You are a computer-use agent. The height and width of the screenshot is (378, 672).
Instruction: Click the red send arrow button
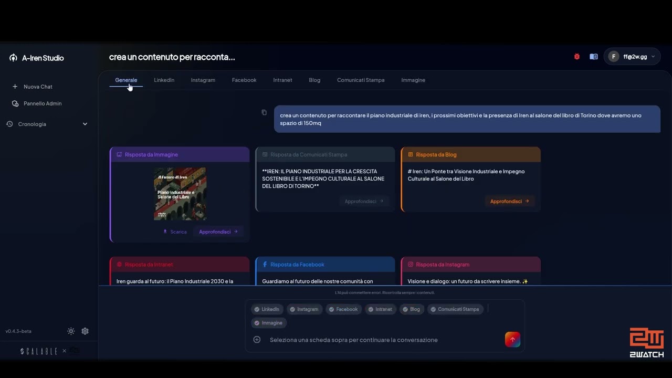(512, 340)
